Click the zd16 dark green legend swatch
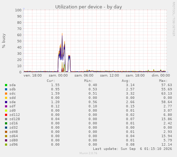The width and height of the screenshot is (177, 157). pyautogui.click(x=6, y=123)
